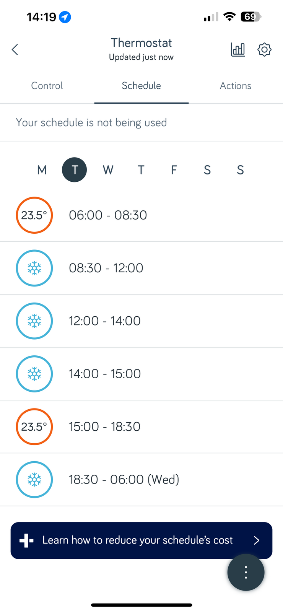This screenshot has width=283, height=612.
Task: Tap the 06:00 - 08:30 temperature circle
Action: (x=34, y=215)
